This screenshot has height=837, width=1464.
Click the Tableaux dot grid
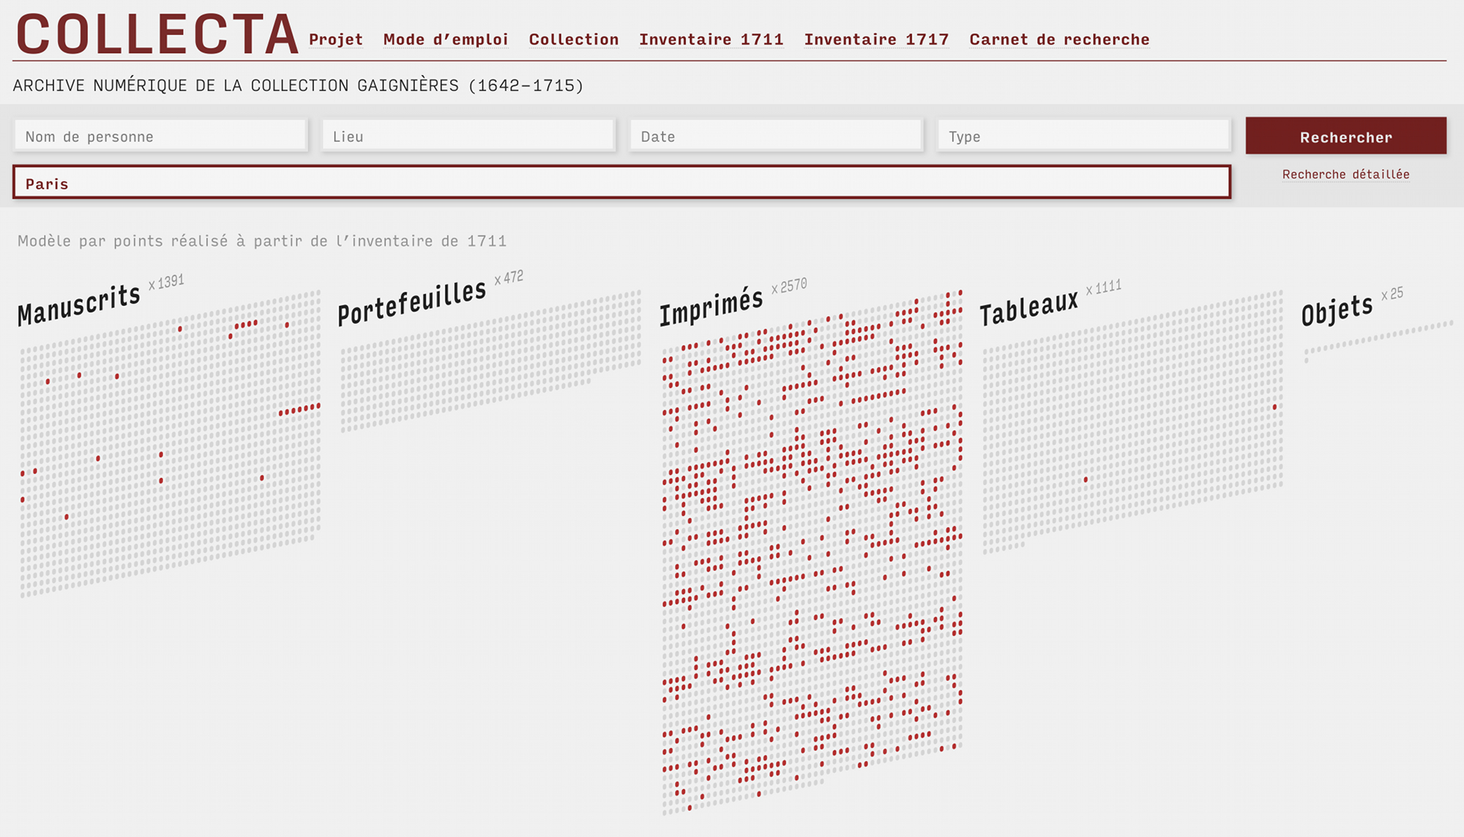pos(1132,421)
